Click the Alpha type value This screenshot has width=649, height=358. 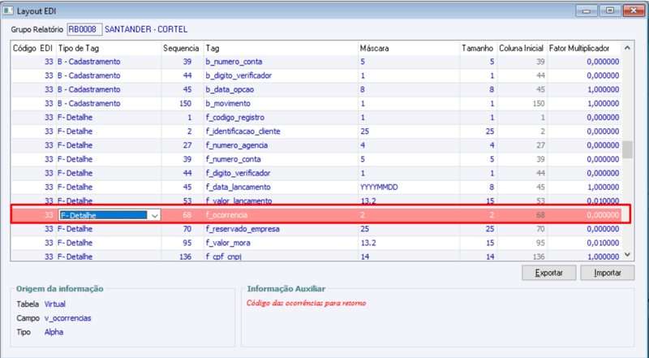tap(54, 332)
